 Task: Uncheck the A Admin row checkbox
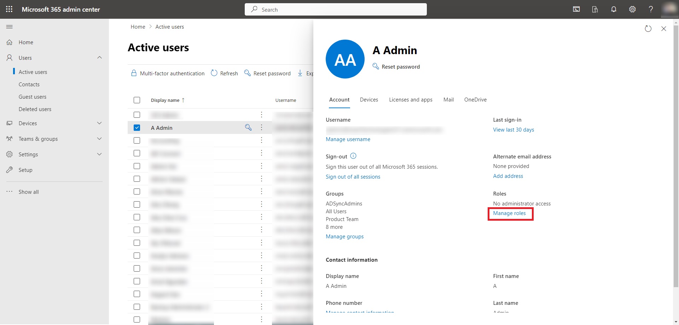(x=137, y=128)
